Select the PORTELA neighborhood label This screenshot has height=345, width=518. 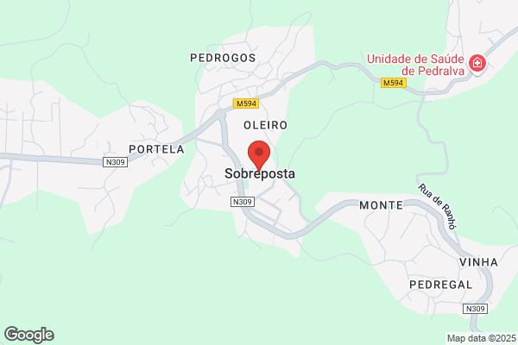point(156,149)
